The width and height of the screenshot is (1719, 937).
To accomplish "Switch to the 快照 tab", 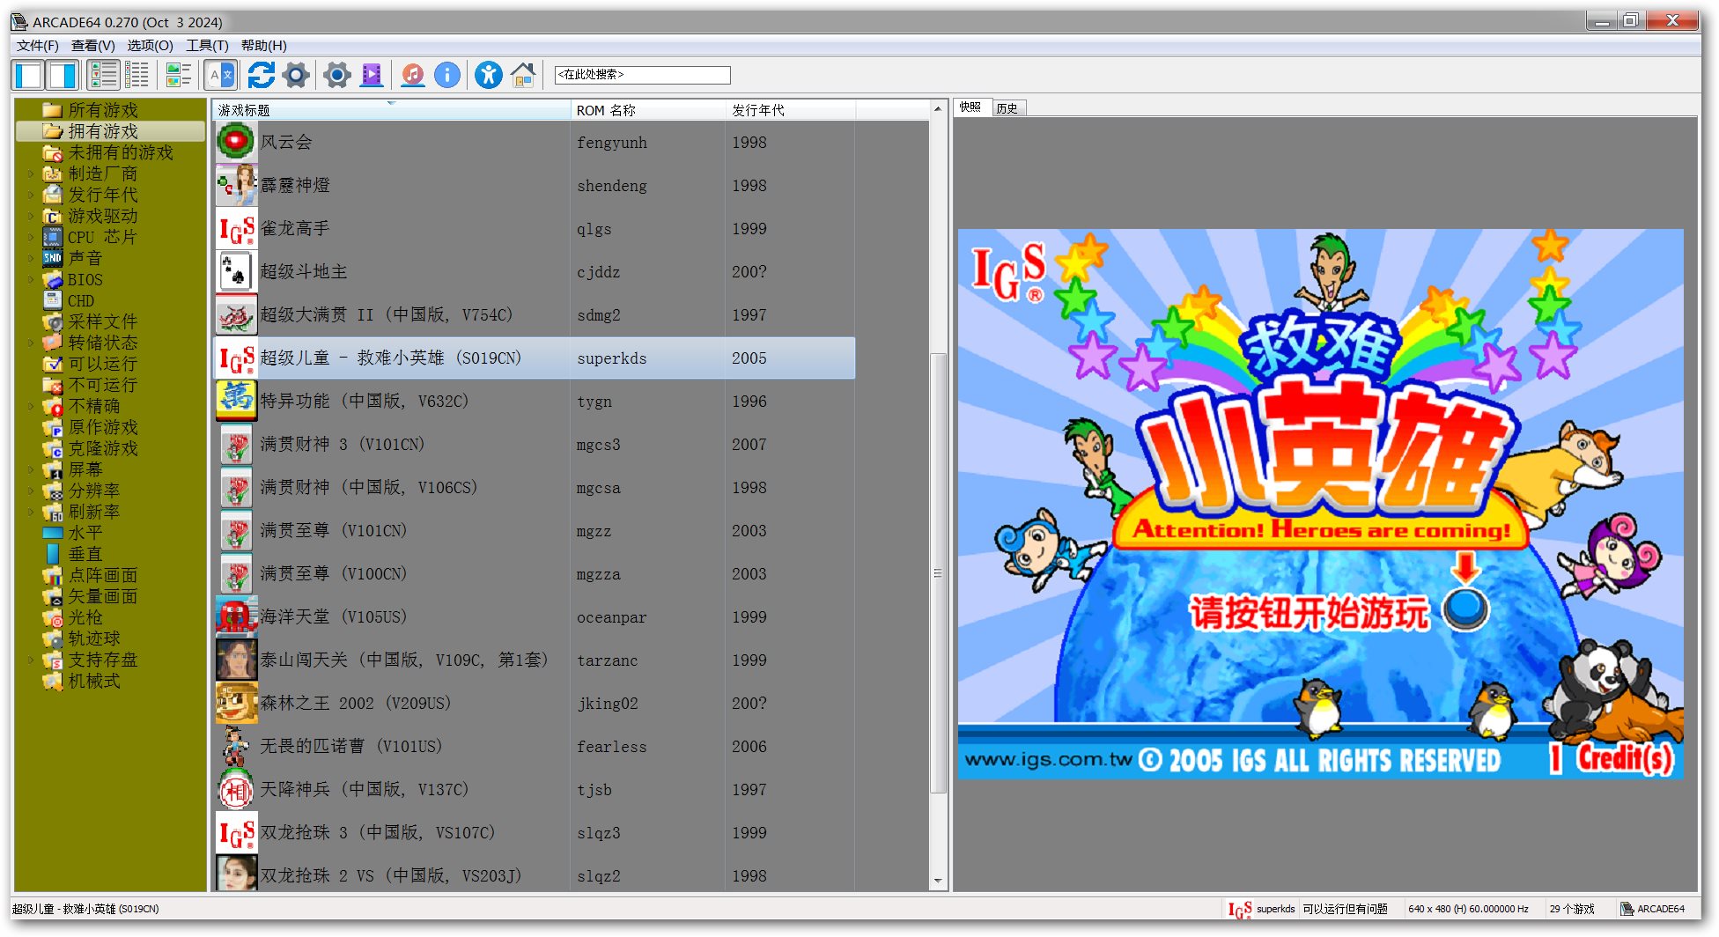I will point(971,107).
